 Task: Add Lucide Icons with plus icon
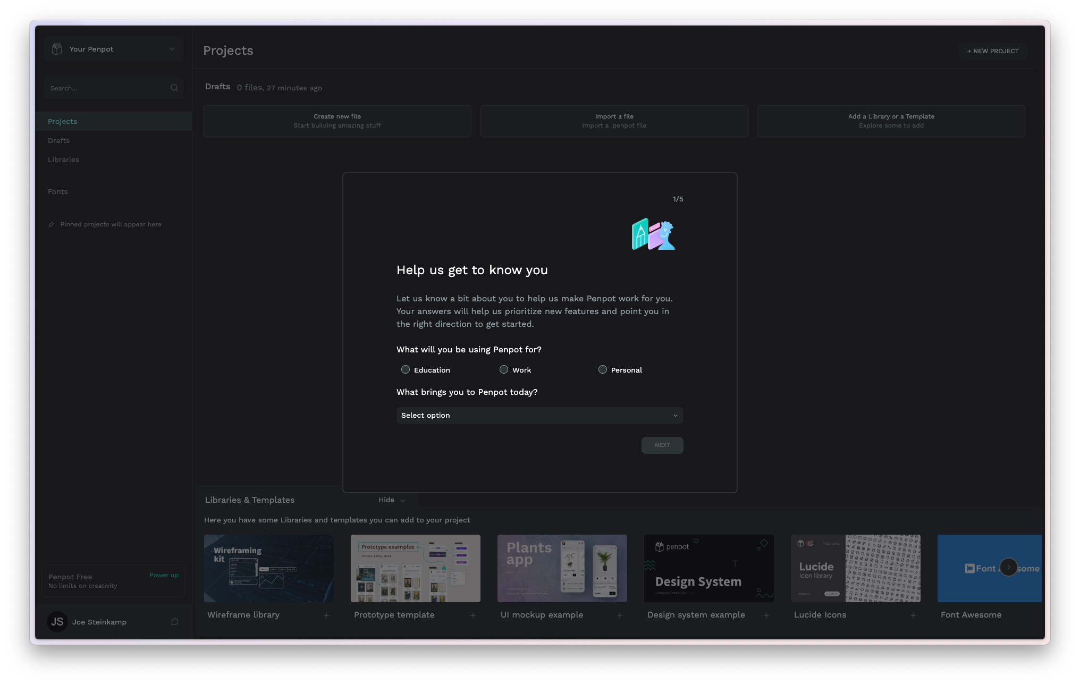coord(913,615)
